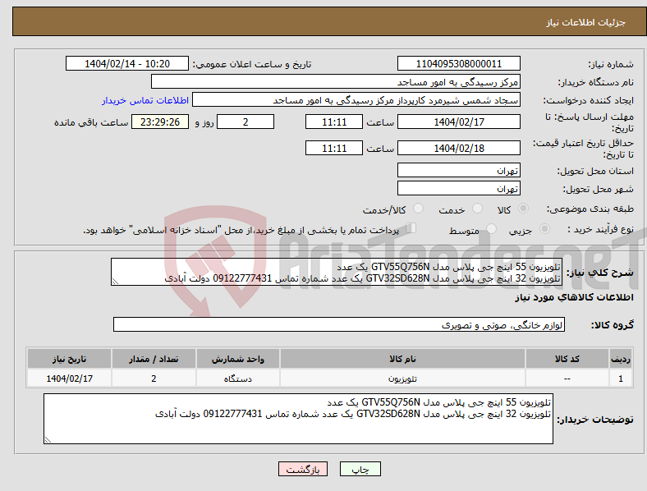Click the تاریخ نیاز column header
This screenshot has height=491, width=647.
pos(69,359)
